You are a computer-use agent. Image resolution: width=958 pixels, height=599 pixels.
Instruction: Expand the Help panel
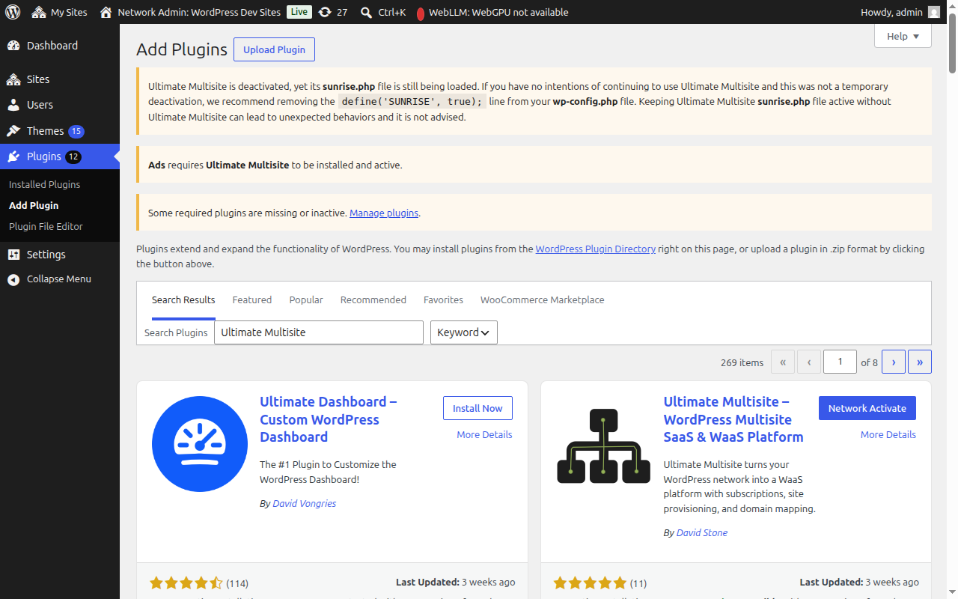tap(903, 36)
